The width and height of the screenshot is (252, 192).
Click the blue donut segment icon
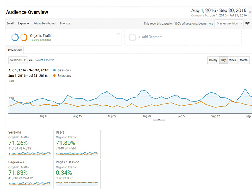tap(15, 37)
